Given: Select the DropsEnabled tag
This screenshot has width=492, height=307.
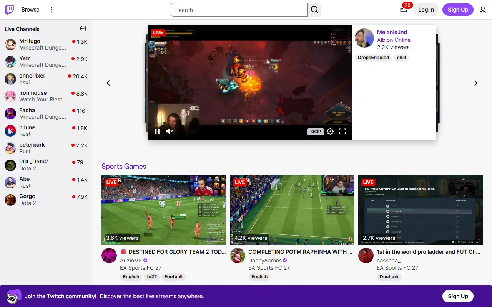Looking at the screenshot, I should click(373, 58).
